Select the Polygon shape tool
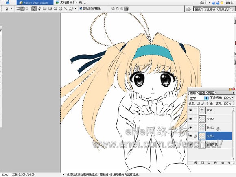Image resolution: width=236 pixels, height=177 pixels. pos(61,9)
